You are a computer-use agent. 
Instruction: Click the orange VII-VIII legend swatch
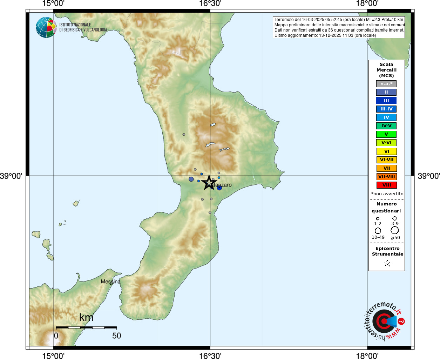(x=386, y=177)
